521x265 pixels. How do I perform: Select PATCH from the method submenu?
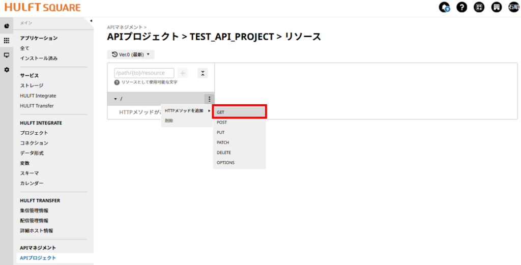point(239,142)
